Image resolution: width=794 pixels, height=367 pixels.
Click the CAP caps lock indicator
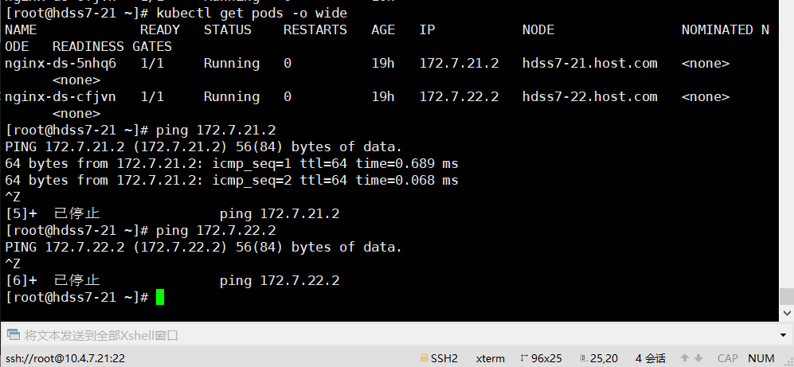[x=727, y=358]
